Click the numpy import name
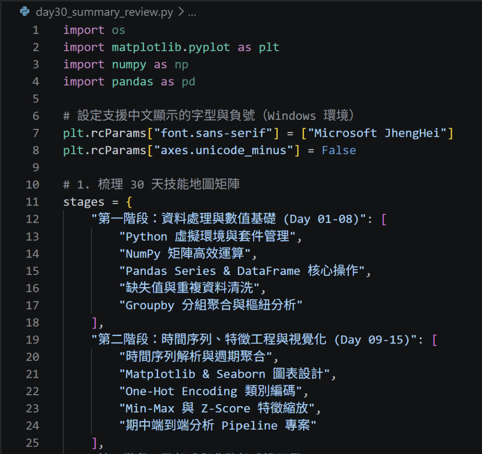This screenshot has height=454, width=482. [129, 65]
